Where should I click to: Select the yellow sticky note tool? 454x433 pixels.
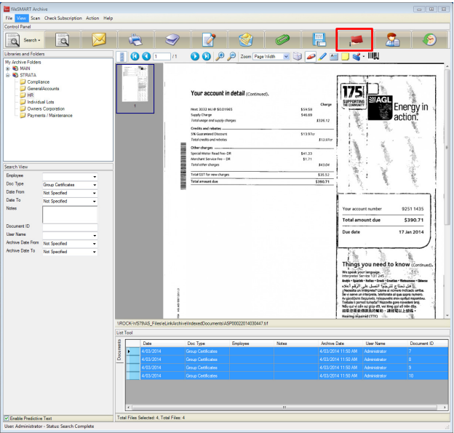coord(345,57)
